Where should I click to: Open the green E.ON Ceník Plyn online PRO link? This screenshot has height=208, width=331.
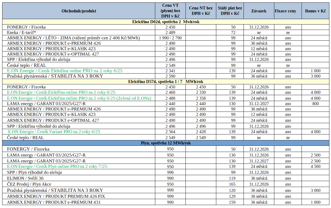coord(57,167)
